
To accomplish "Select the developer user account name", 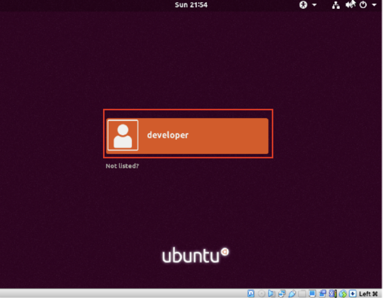I will (168, 135).
